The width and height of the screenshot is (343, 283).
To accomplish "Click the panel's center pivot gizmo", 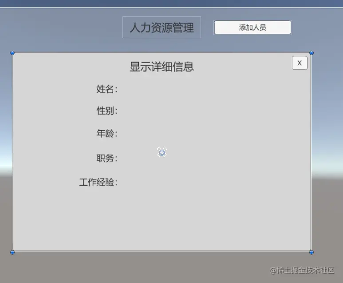I will pyautogui.click(x=162, y=152).
